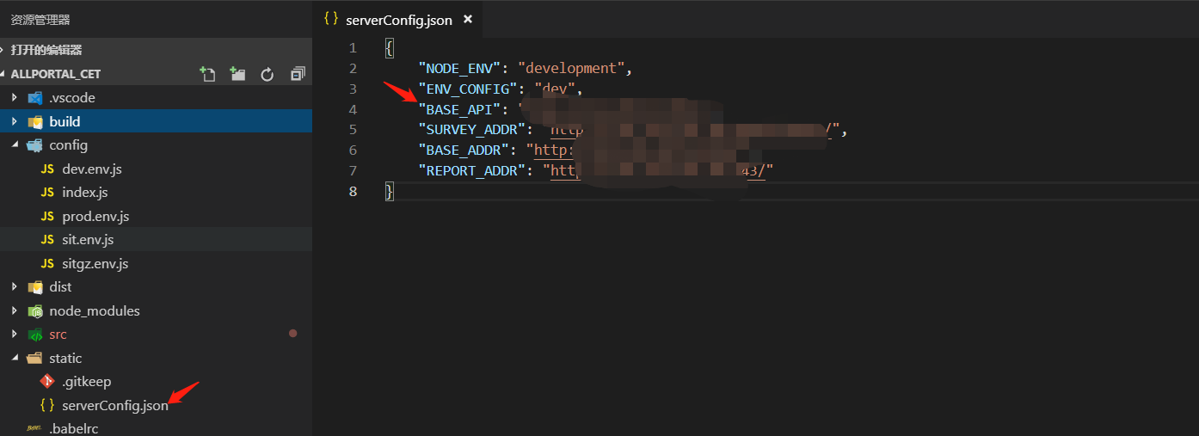Screen dimensions: 1199x436
Task: Click the .vscode folder icon
Action: 35,98
